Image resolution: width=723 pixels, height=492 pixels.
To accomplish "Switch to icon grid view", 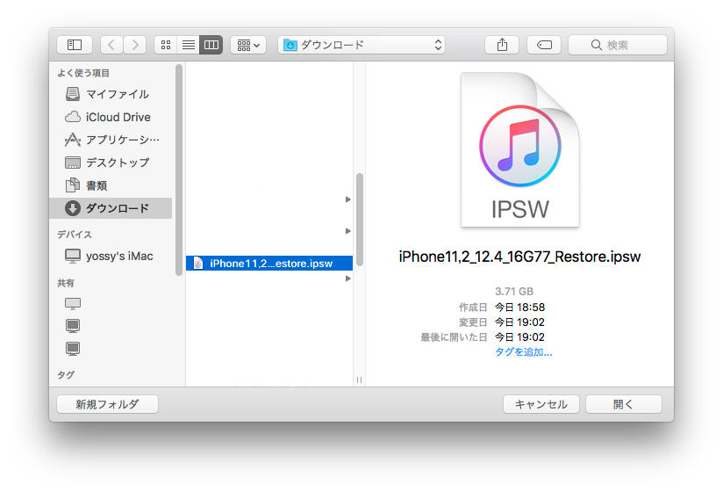I will click(166, 45).
